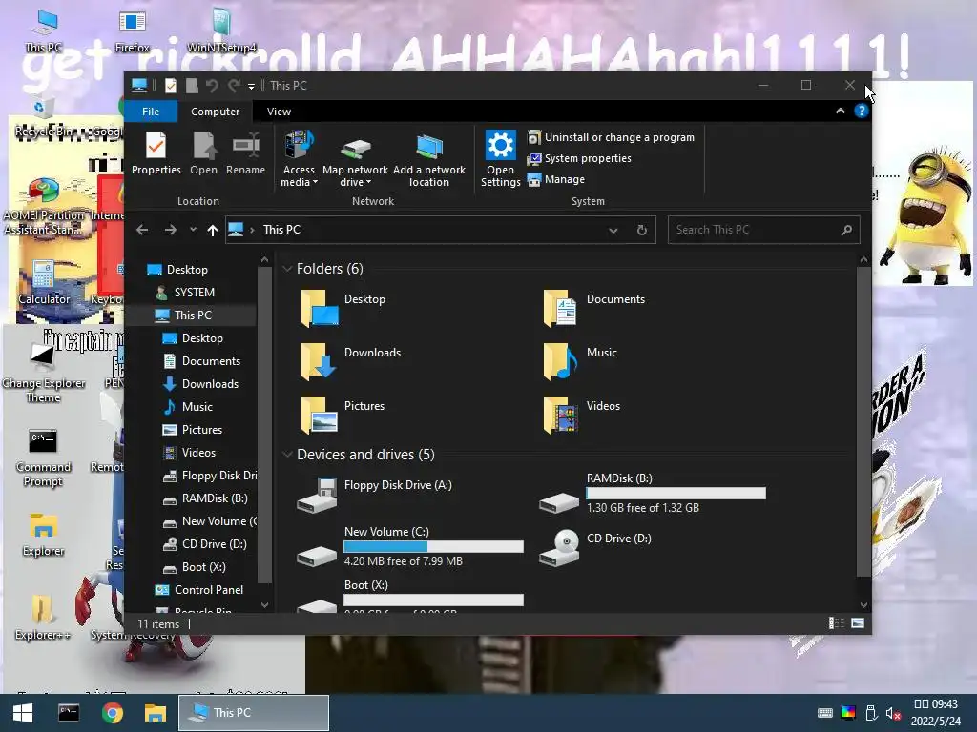The width and height of the screenshot is (977, 732).
Task: Click the Up one level arrow
Action: [x=213, y=231]
